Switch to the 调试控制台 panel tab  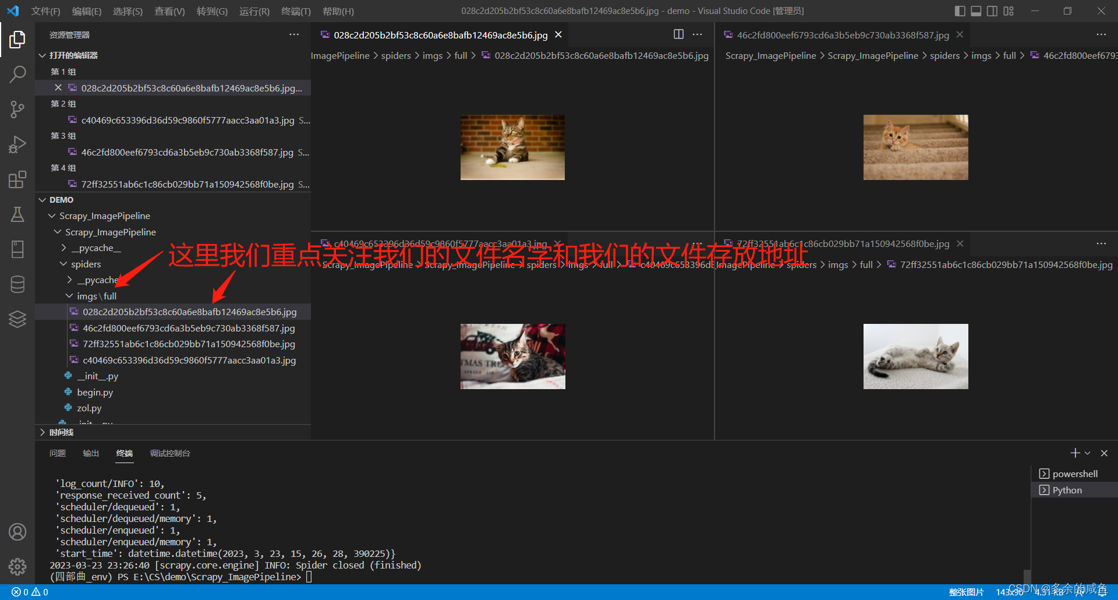click(x=170, y=453)
